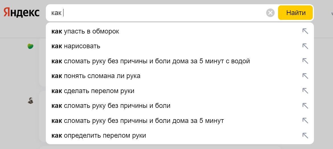Screen dimensions: 333x149
Task: Select suggestion 'как нарисовать'
Action: click(180, 46)
